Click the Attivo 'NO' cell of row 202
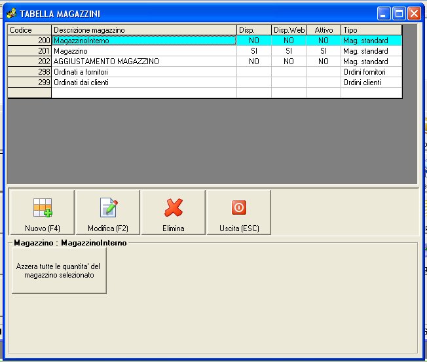The width and height of the screenshot is (427, 362). pyautogui.click(x=324, y=62)
